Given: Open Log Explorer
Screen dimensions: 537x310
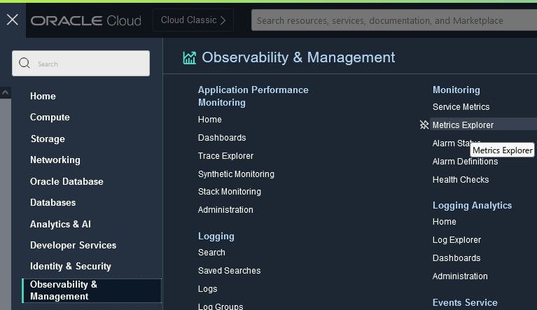Looking at the screenshot, I should click(x=456, y=240).
